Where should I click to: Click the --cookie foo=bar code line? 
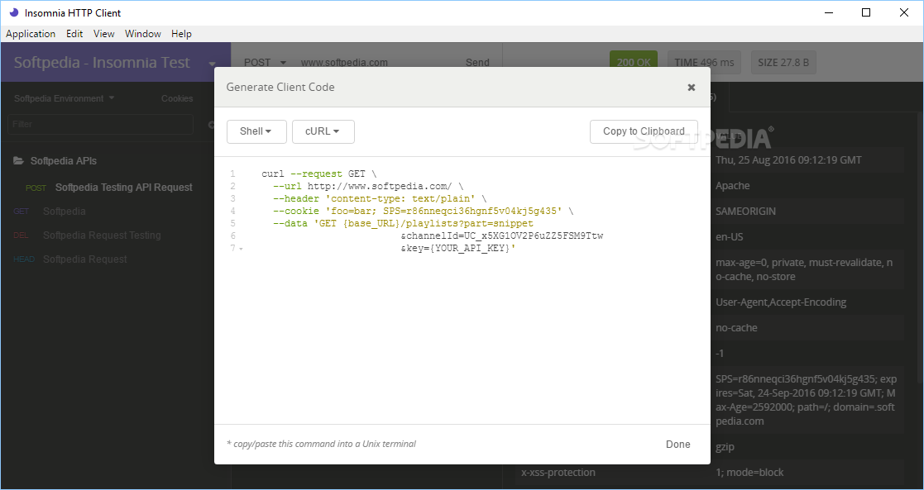click(423, 211)
